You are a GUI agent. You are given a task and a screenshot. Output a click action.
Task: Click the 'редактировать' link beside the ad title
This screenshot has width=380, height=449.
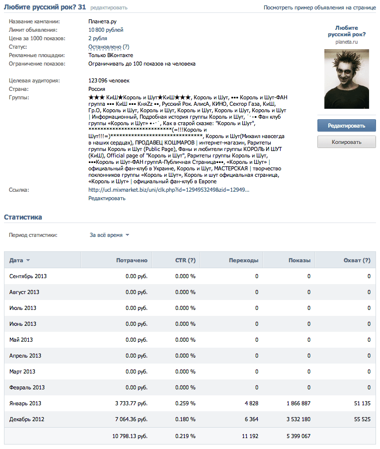coord(109,8)
